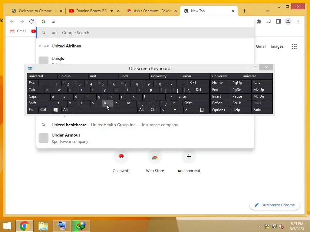Click the Gmail bookmark in bookmarks bar
310x232 pixels.
tap(18, 31)
